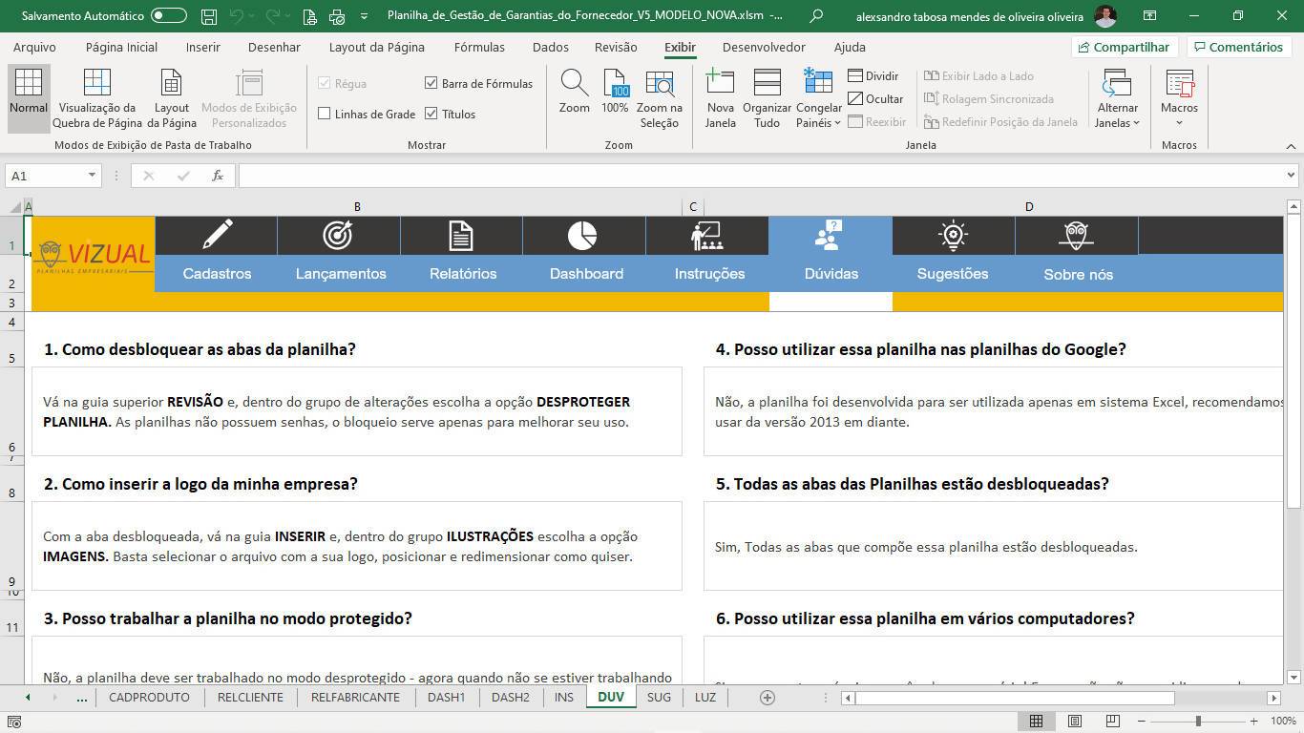Toggle Salvamento Automático switch
The height and width of the screenshot is (733, 1304).
click(x=169, y=16)
